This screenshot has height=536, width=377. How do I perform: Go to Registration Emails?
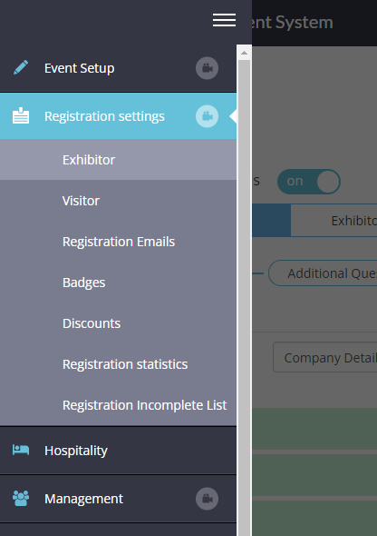[118, 242]
